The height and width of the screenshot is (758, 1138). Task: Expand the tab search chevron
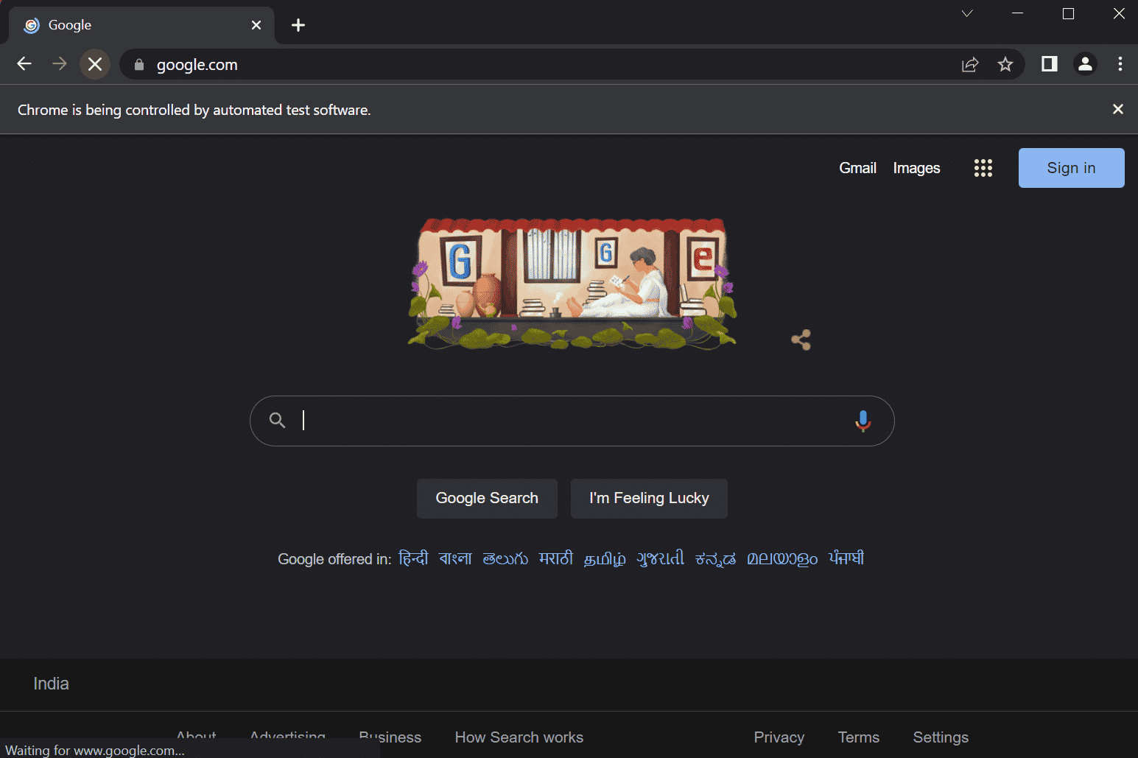967,13
